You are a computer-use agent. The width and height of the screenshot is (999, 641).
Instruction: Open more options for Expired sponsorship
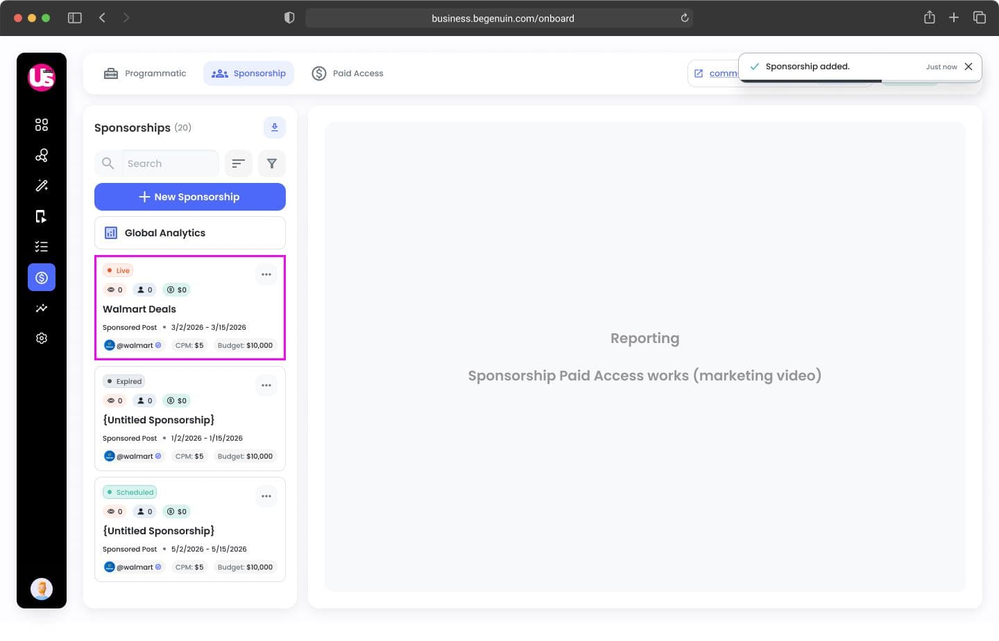pyautogui.click(x=266, y=385)
